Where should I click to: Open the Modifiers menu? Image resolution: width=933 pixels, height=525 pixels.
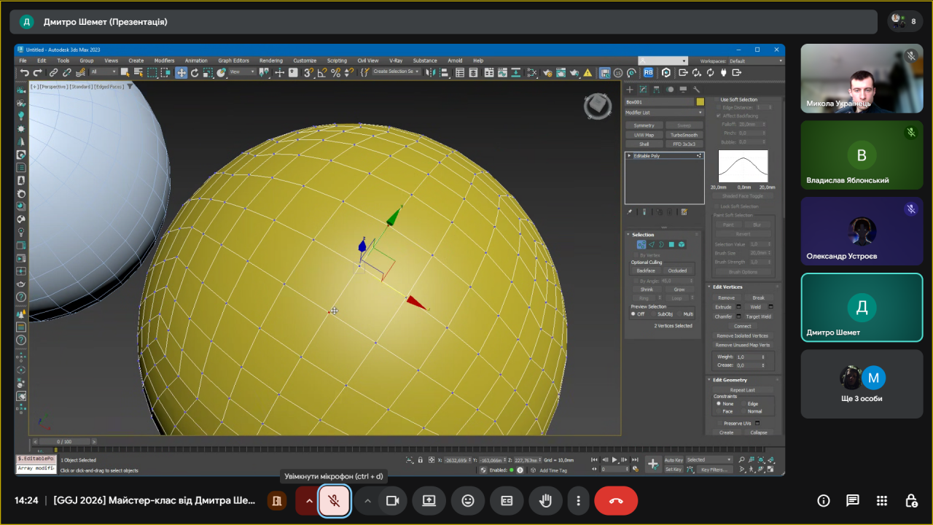tap(164, 61)
